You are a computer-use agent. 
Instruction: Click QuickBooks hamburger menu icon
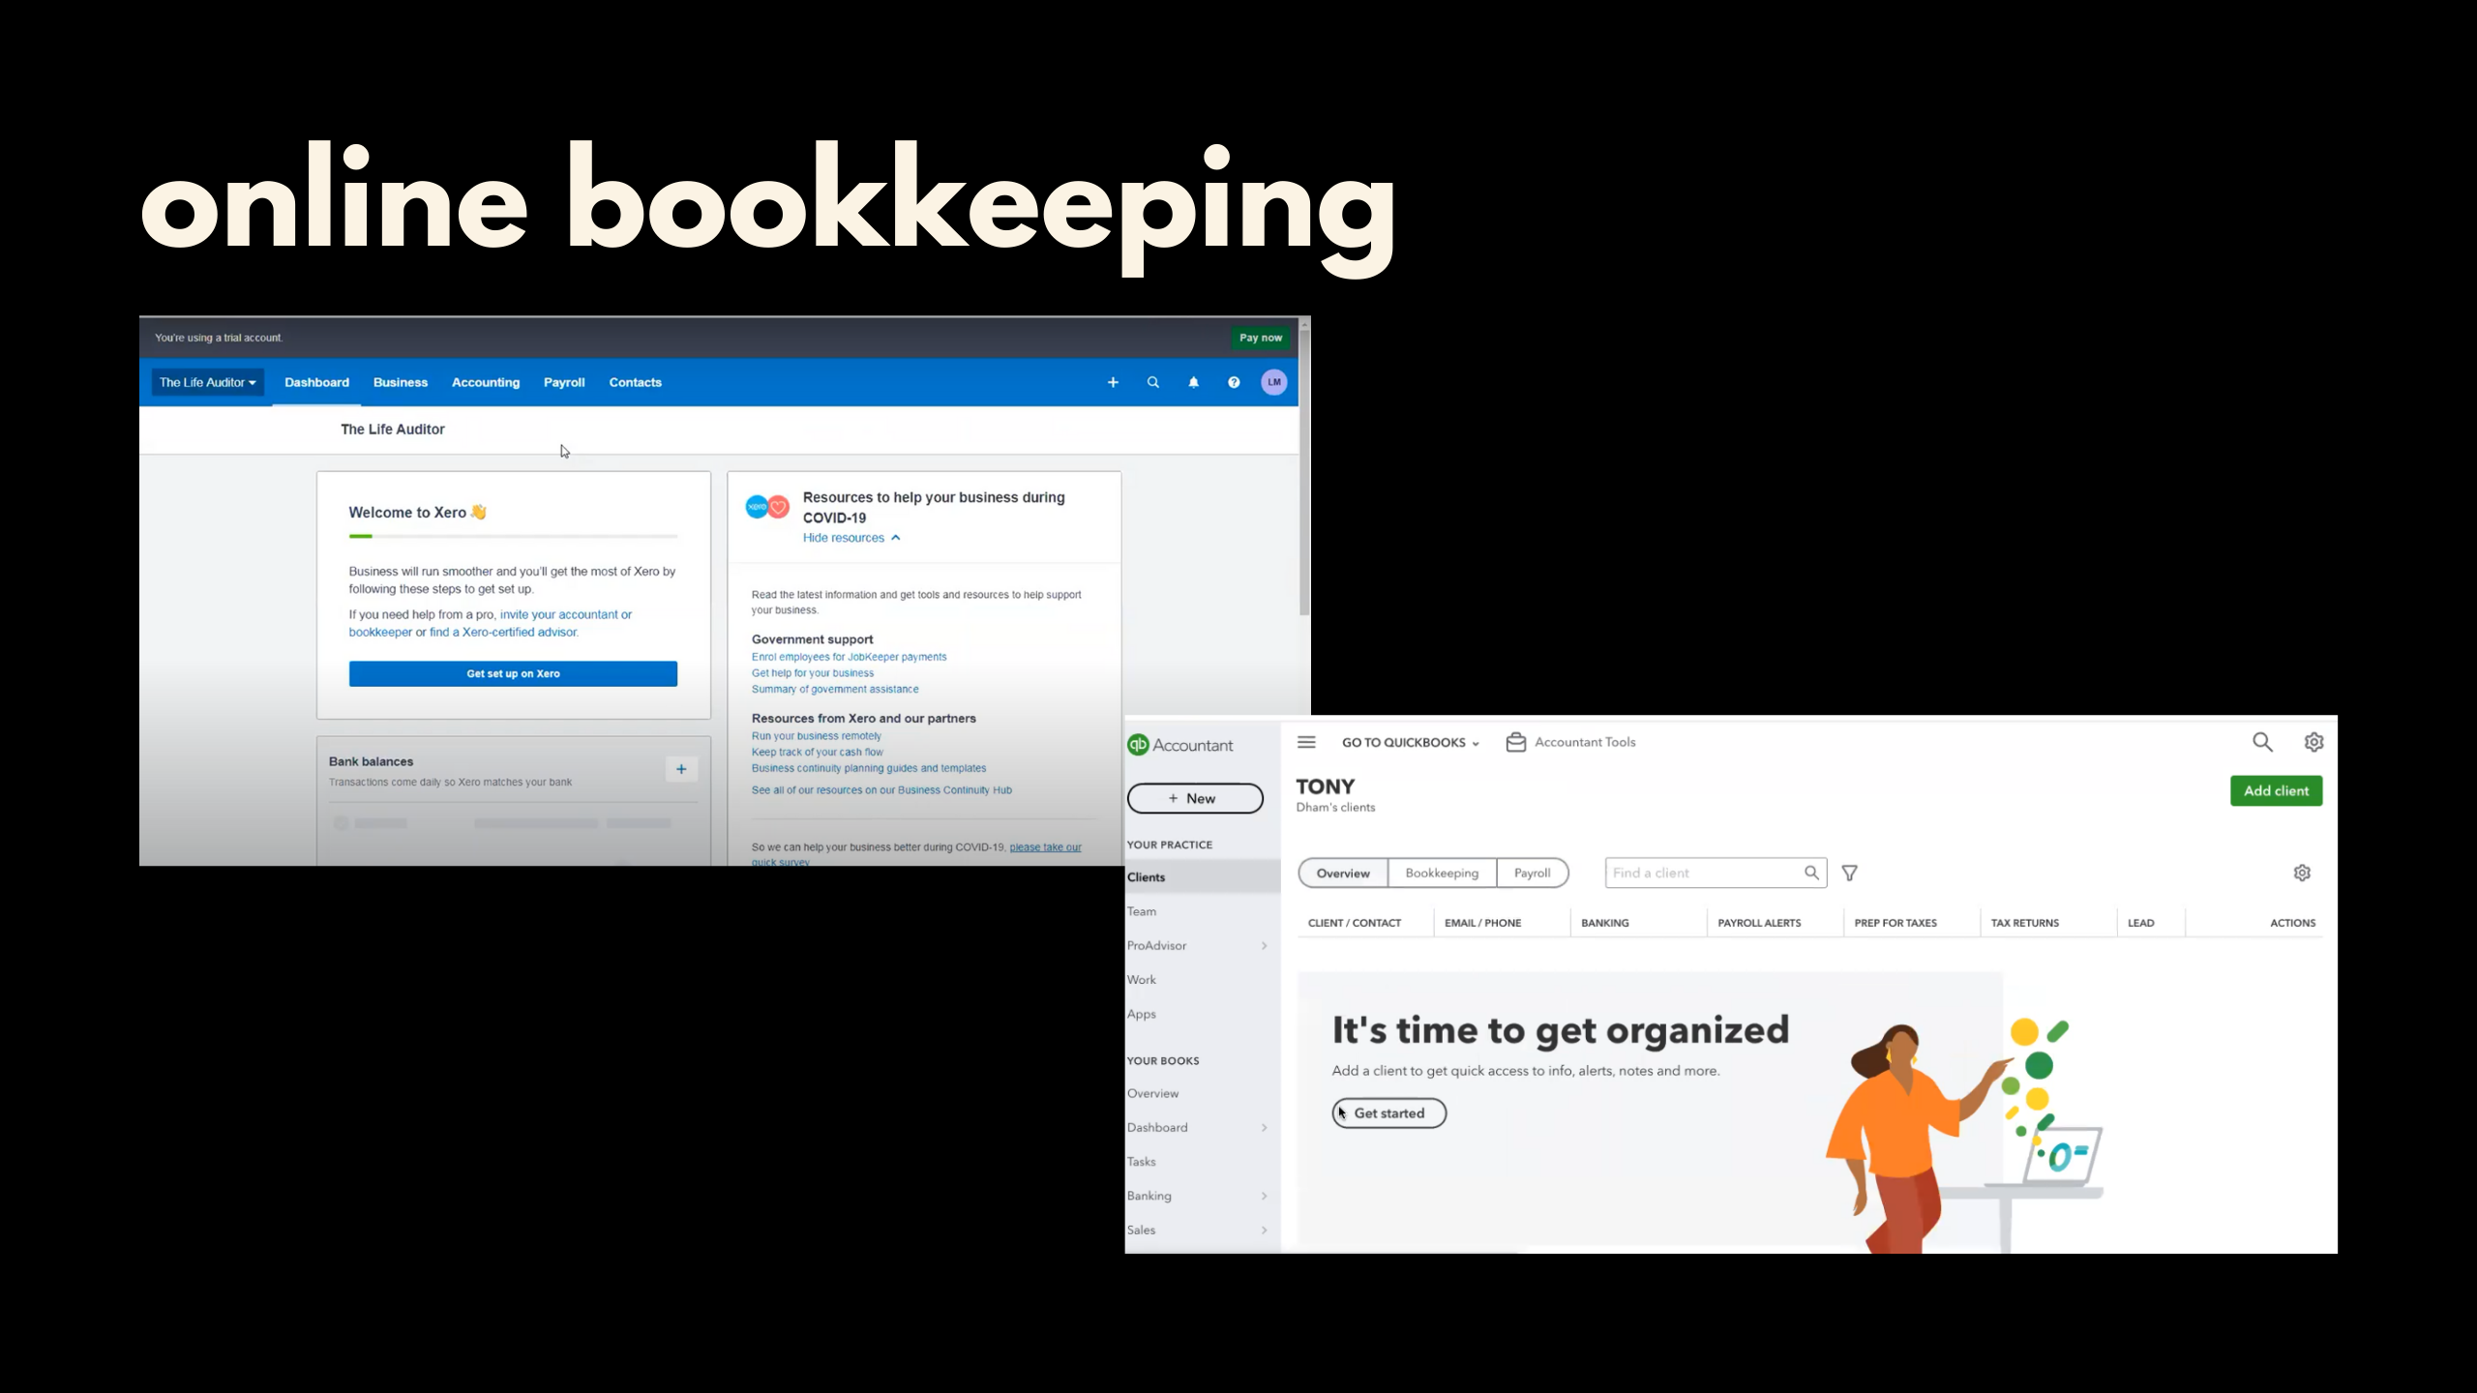pos(1306,742)
